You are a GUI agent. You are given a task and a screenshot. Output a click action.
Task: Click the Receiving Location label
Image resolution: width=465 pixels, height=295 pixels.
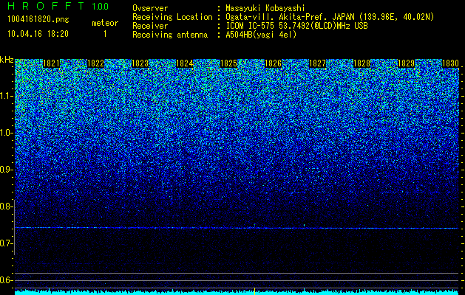coord(172,17)
